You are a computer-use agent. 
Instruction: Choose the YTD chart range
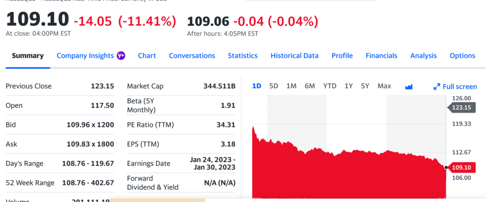tap(330, 86)
